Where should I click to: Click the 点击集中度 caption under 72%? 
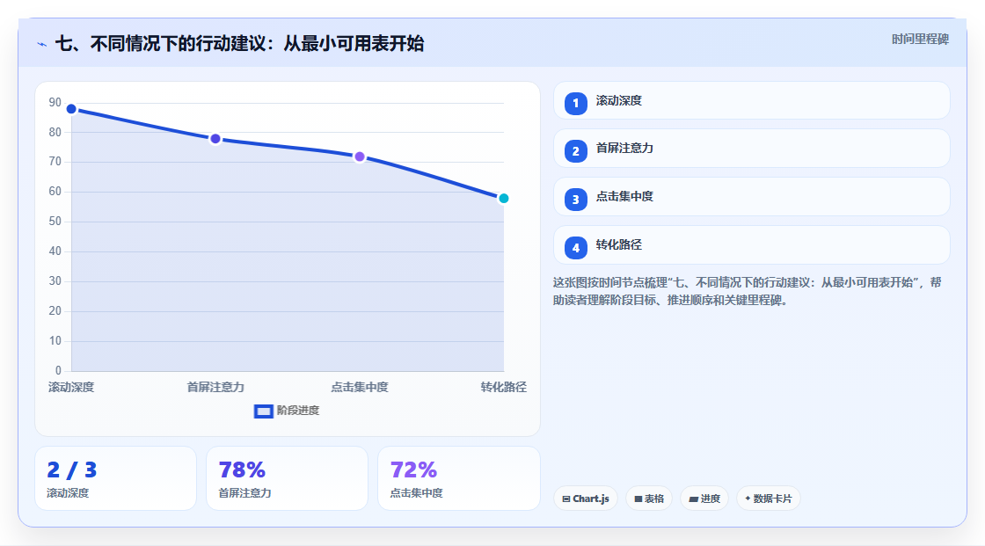click(x=417, y=493)
